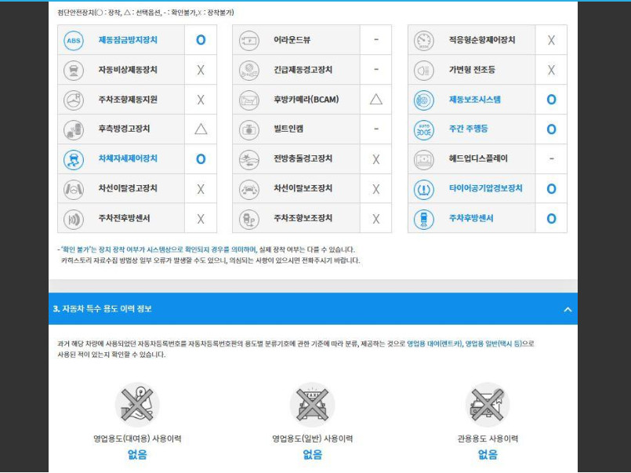Click the crossed-out 관용용도 history icon
631x473 pixels.
(x=488, y=402)
